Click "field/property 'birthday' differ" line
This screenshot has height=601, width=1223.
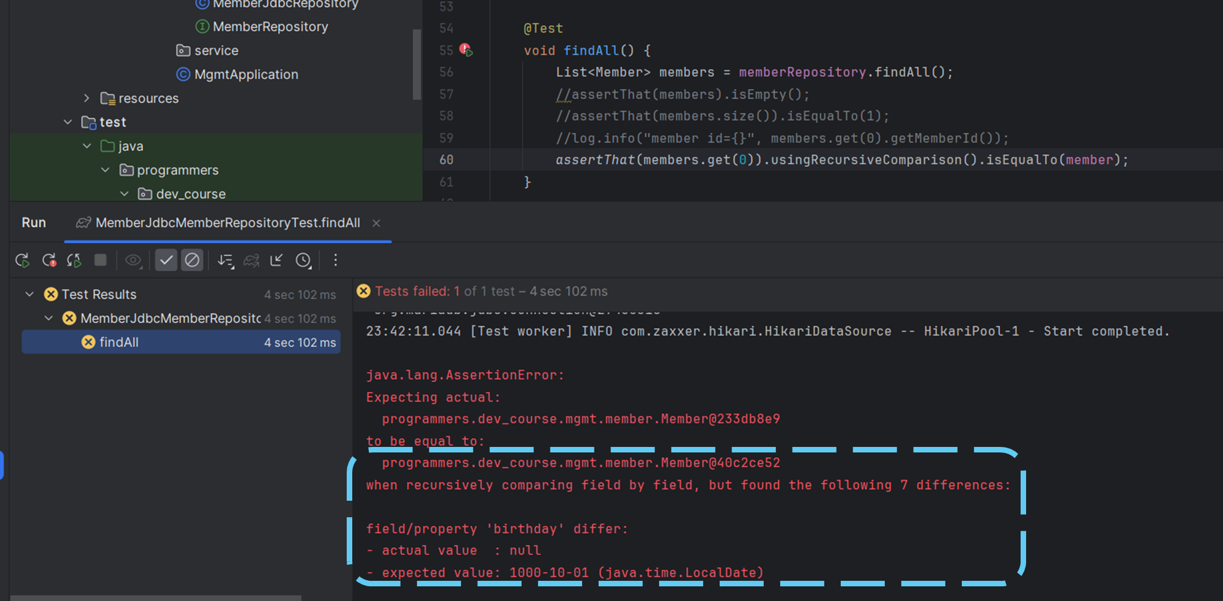[497, 529]
